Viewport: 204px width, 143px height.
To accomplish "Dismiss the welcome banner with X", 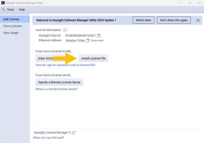I will (198, 20).
